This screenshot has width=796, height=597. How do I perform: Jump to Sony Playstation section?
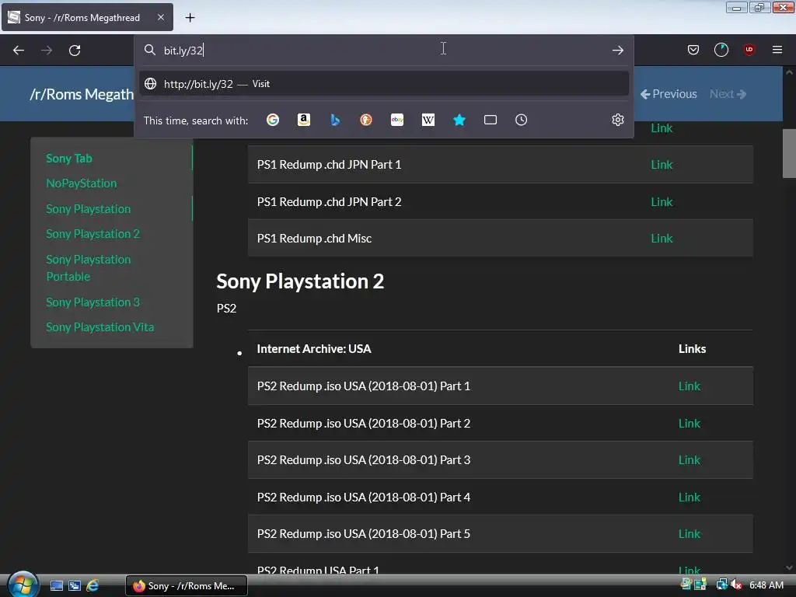89,209
